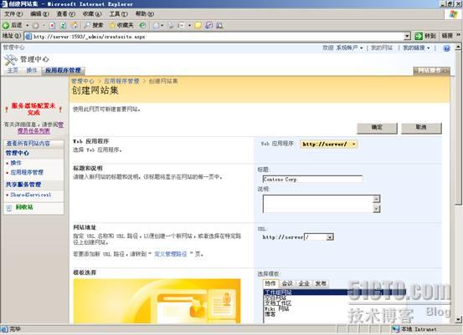Open 查看所有网站内容 in the sidebar
The image size is (463, 335).
pyautogui.click(x=28, y=144)
